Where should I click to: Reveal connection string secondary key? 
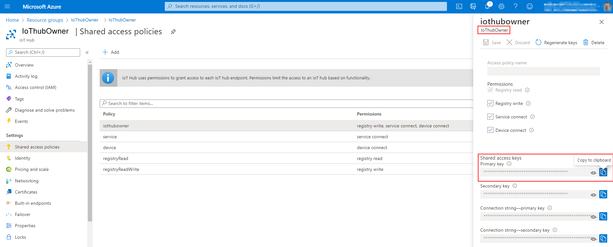593,239
